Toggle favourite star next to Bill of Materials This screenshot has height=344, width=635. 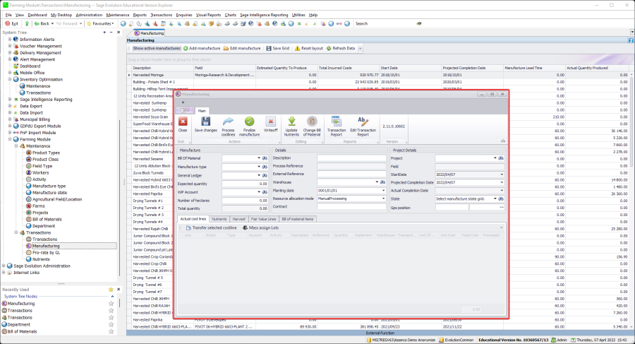(111, 332)
